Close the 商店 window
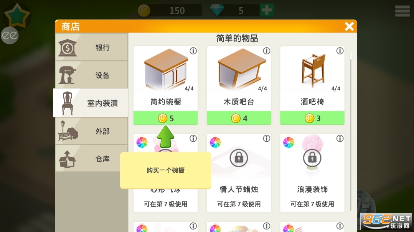 point(349,26)
